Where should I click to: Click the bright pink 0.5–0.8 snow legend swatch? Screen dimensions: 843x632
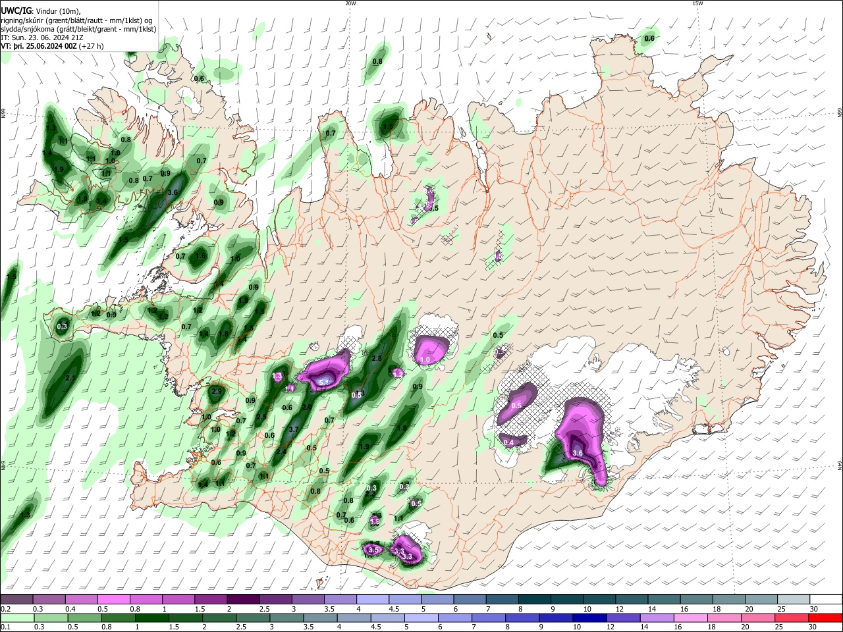(113, 599)
